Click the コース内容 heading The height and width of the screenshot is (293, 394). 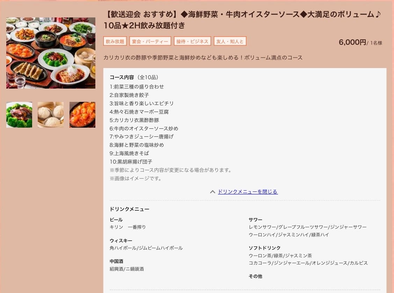tap(122, 77)
